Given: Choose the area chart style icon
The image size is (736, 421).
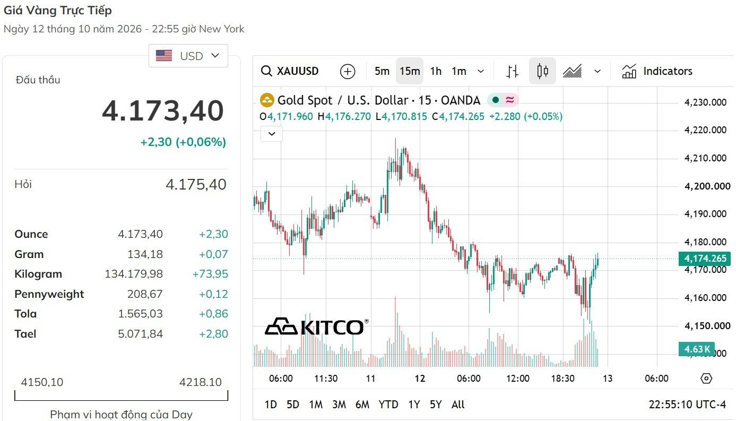Looking at the screenshot, I should [x=572, y=71].
